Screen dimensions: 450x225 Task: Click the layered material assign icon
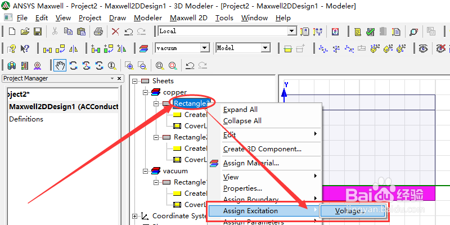point(143,49)
